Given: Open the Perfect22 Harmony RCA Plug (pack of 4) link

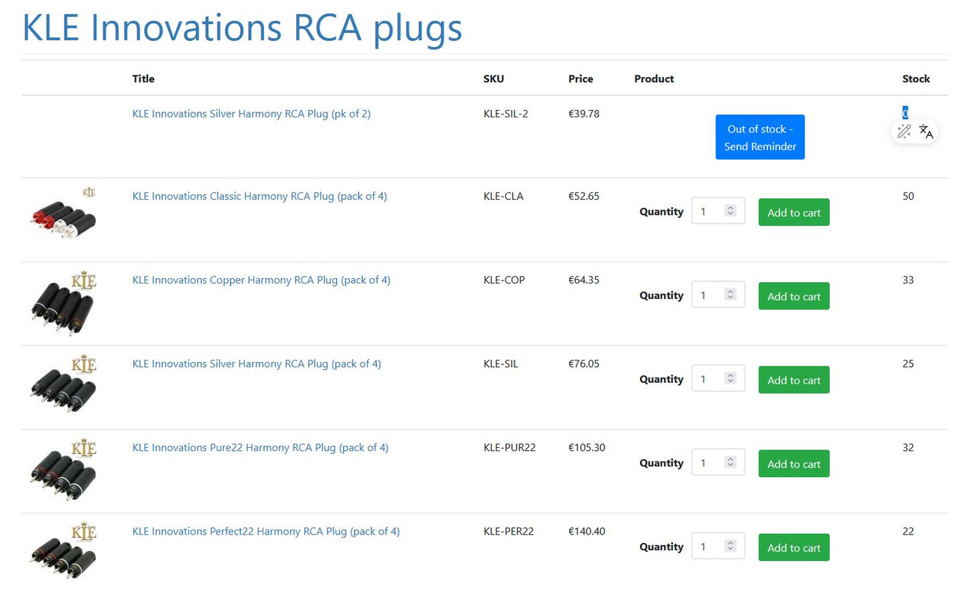Looking at the screenshot, I should (x=266, y=531).
